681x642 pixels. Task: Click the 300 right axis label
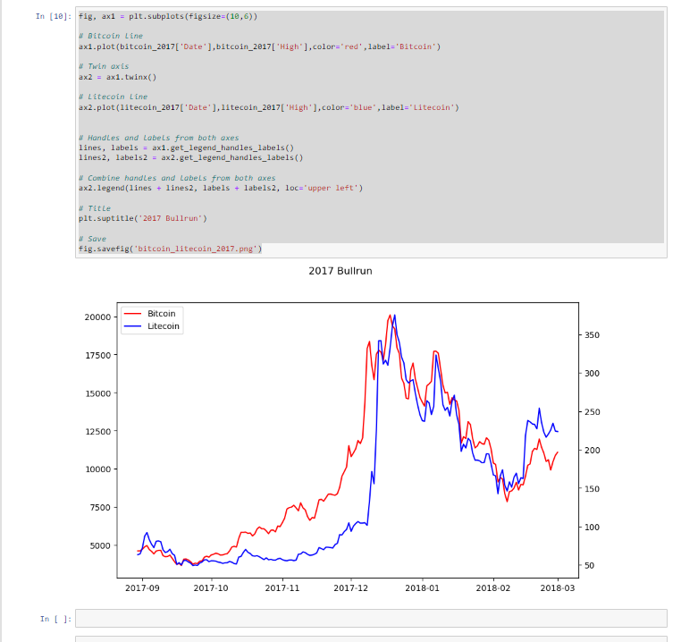(592, 374)
